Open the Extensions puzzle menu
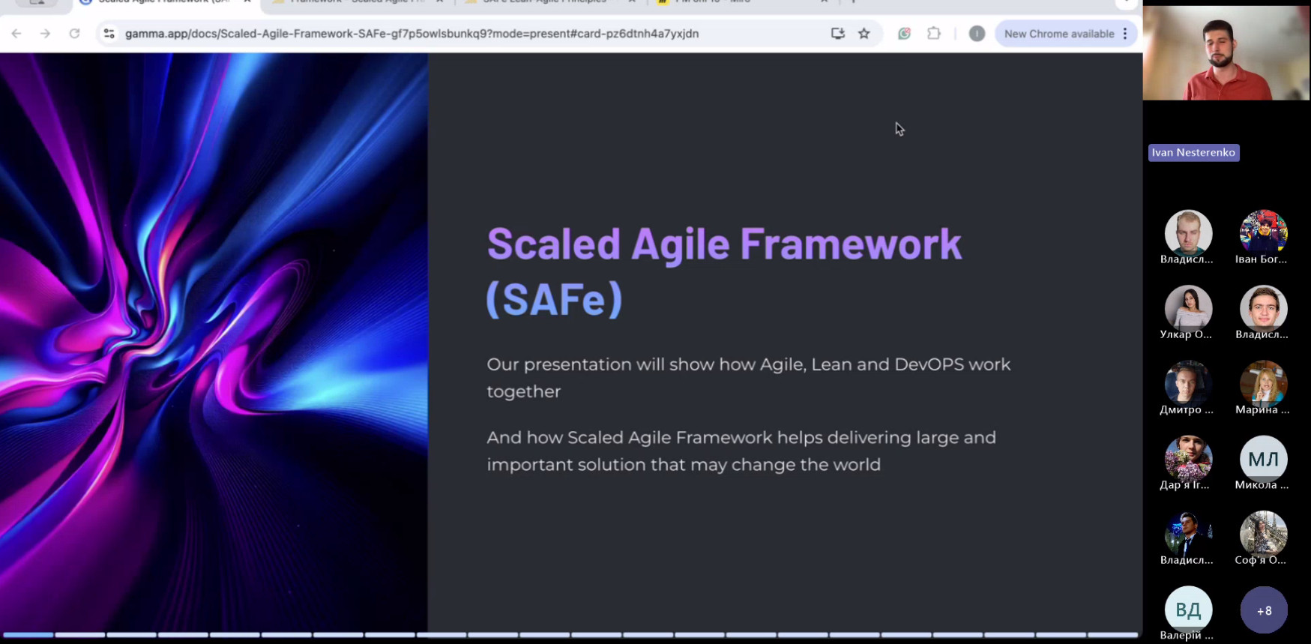Viewport: 1311px width, 644px height. click(x=934, y=34)
